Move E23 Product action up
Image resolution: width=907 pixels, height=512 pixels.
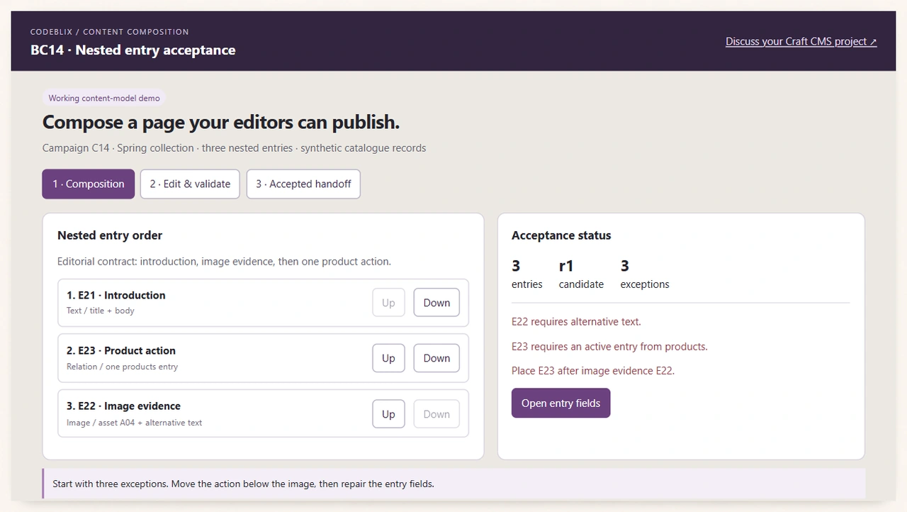(x=388, y=358)
